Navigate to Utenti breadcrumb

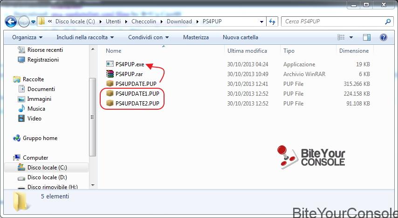pos(113,21)
